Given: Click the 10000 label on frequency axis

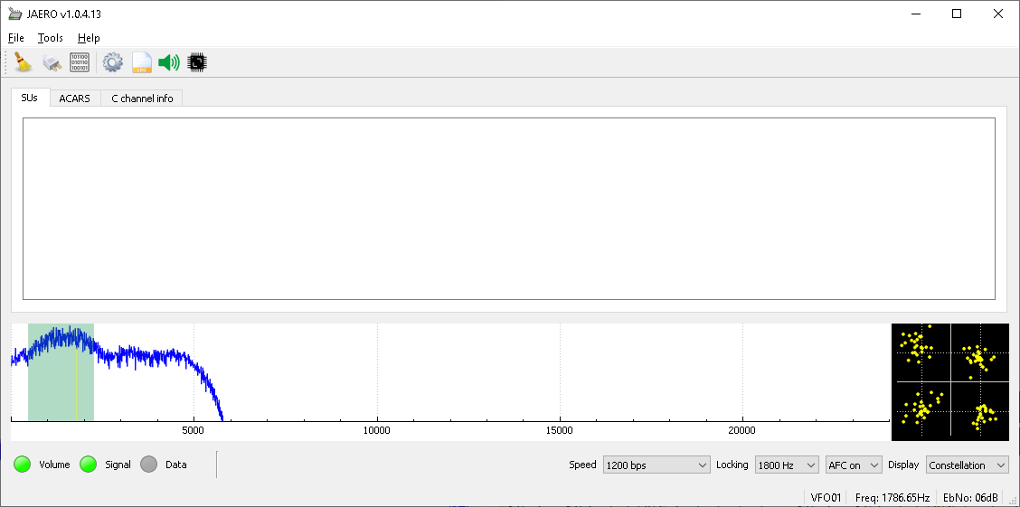Looking at the screenshot, I should click(377, 430).
